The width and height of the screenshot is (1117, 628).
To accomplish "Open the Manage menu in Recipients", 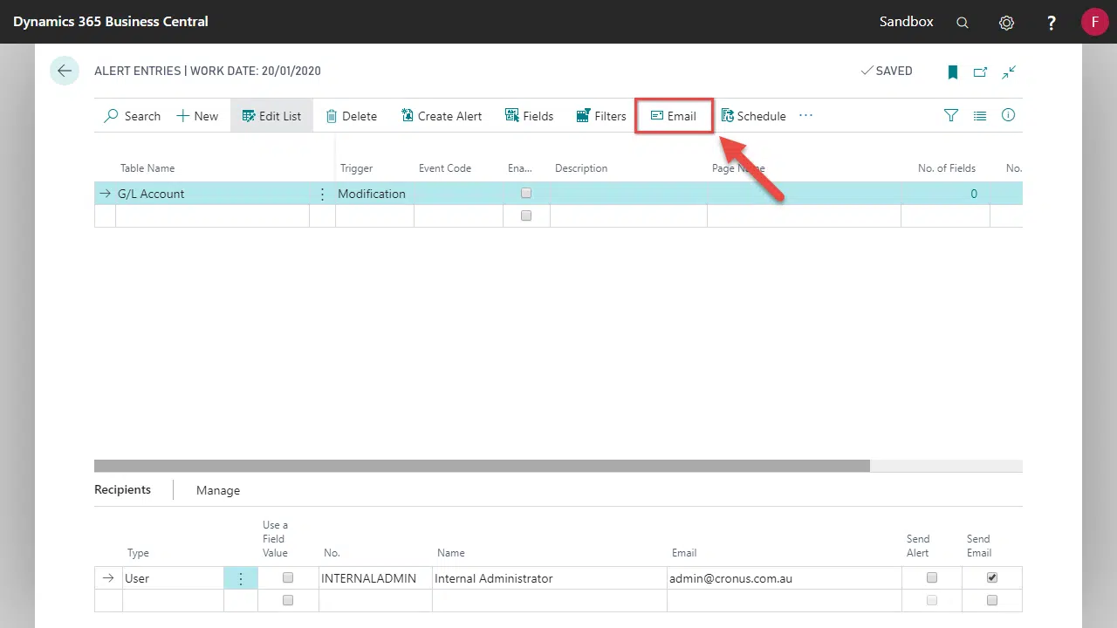I will click(218, 490).
